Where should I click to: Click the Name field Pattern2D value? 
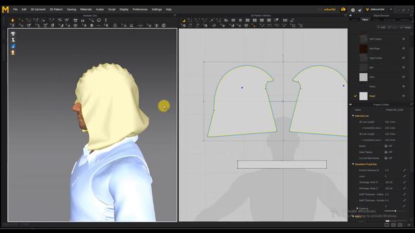394,109
